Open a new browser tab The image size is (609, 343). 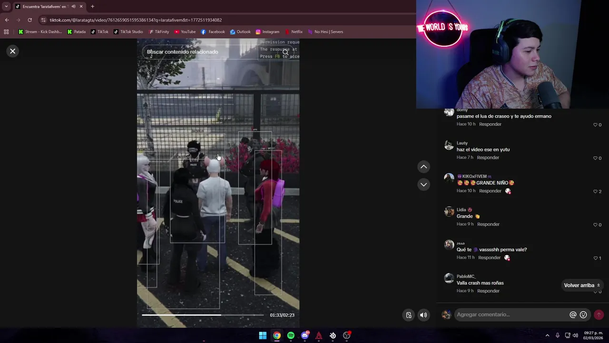[x=92, y=7]
